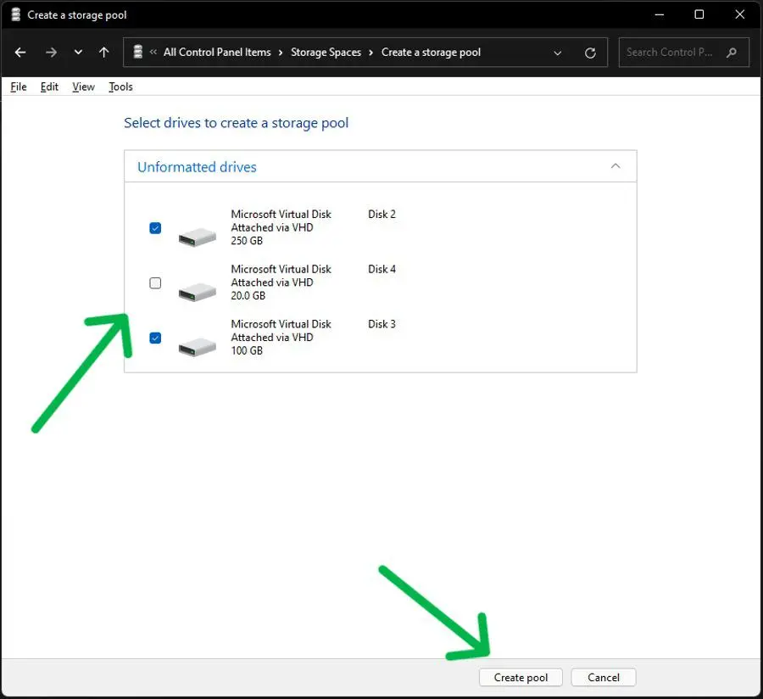Viewport: 763px width, 699px height.
Task: Go back with the left arrow
Action: coord(20,52)
